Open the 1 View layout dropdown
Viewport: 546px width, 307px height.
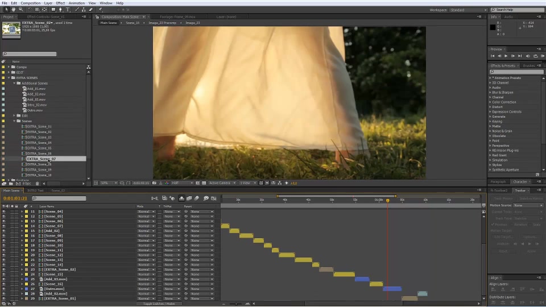click(x=247, y=182)
